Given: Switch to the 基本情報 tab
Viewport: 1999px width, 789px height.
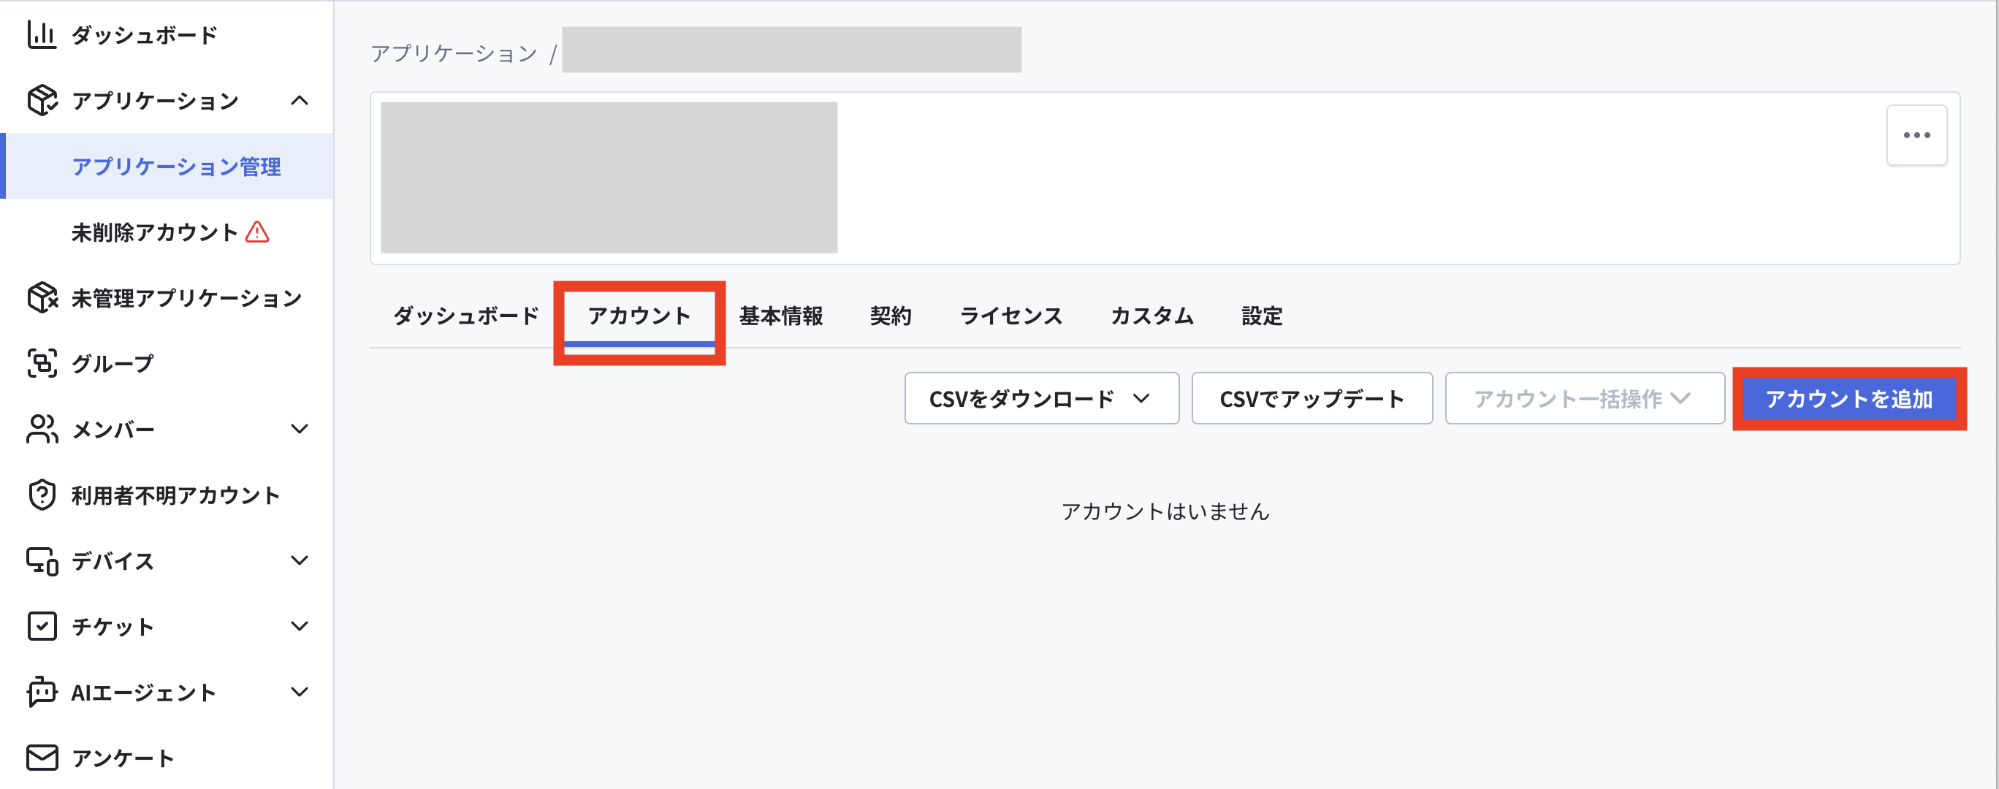Looking at the screenshot, I should (x=780, y=316).
